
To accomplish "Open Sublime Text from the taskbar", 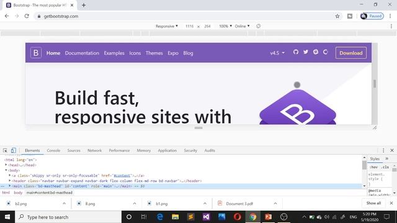I will [x=190, y=217].
